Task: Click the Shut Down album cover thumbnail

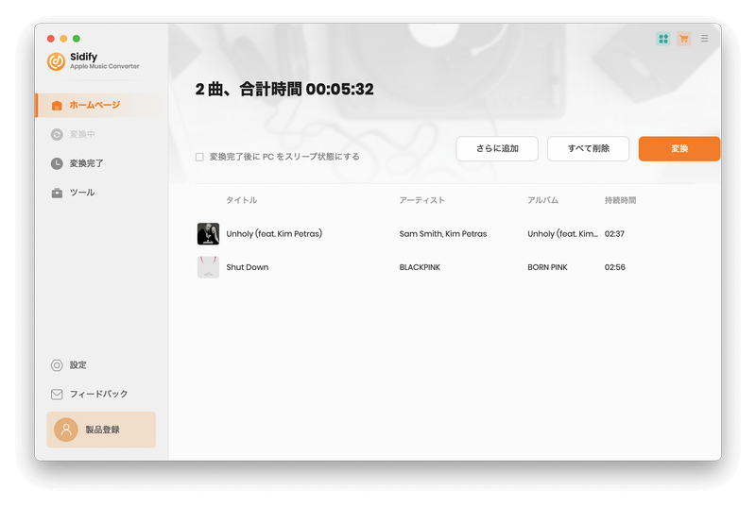Action: pos(208,267)
